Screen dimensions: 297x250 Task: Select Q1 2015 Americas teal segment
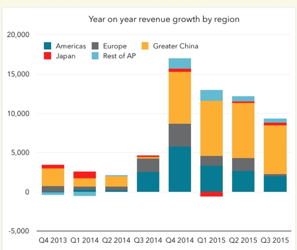(212, 179)
